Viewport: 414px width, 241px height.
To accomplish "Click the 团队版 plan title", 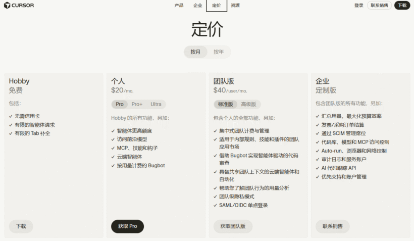I will click(x=224, y=81).
